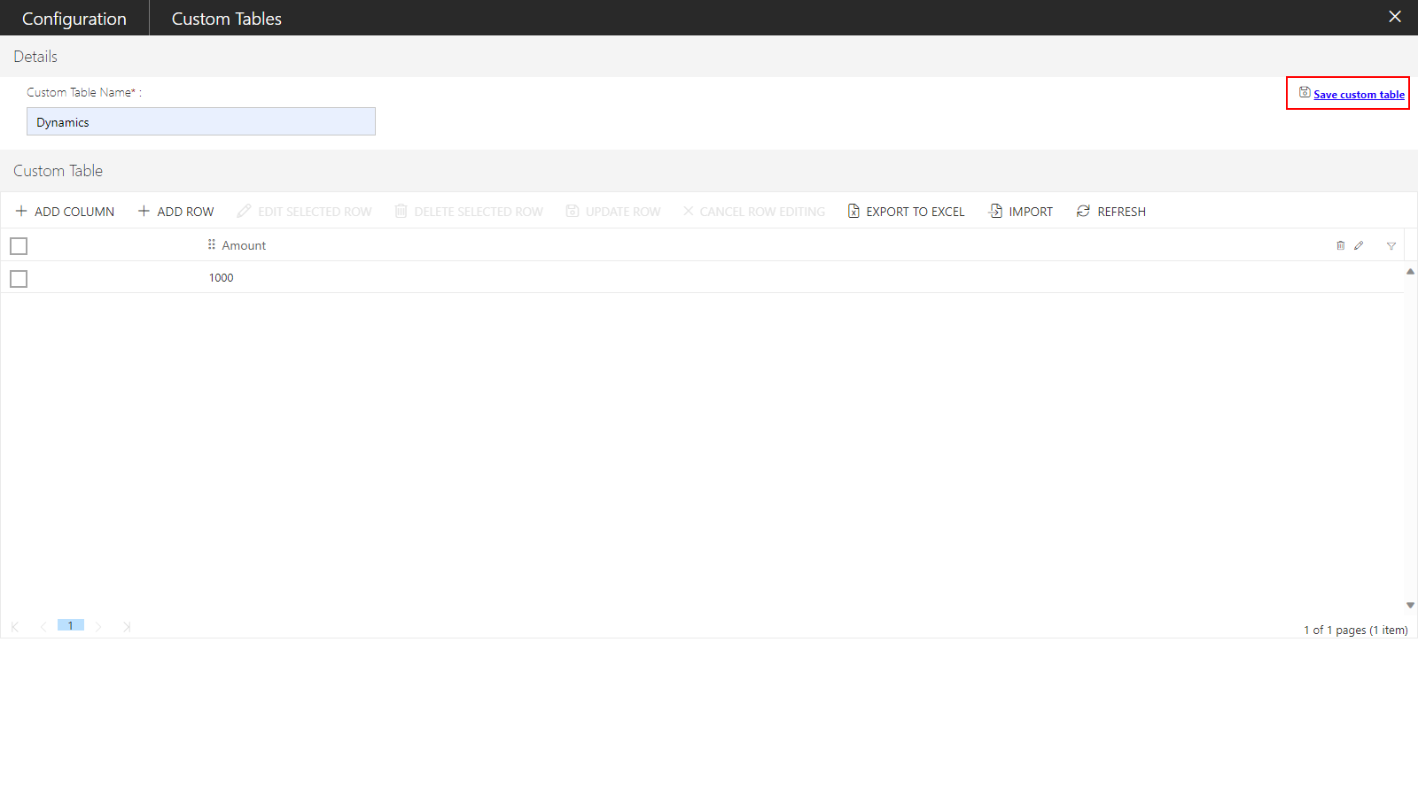Edit the Amount column with pencil icon
The image size is (1418, 797).
(1359, 246)
